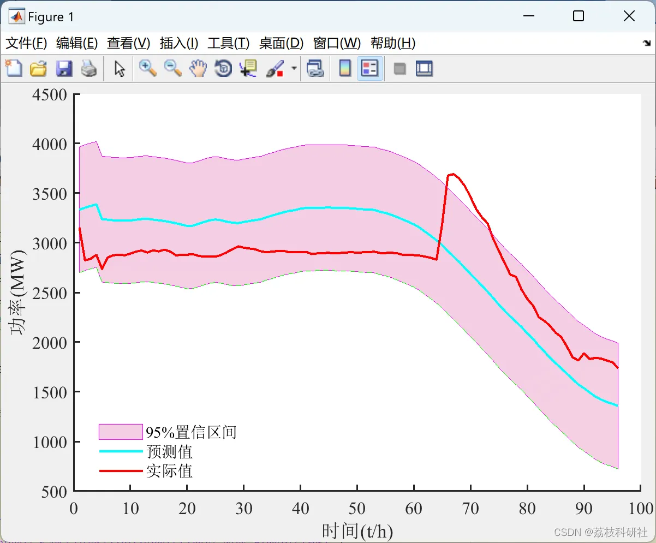The width and height of the screenshot is (656, 543).
Task: Select the 预测值 legend label
Action: (x=169, y=451)
